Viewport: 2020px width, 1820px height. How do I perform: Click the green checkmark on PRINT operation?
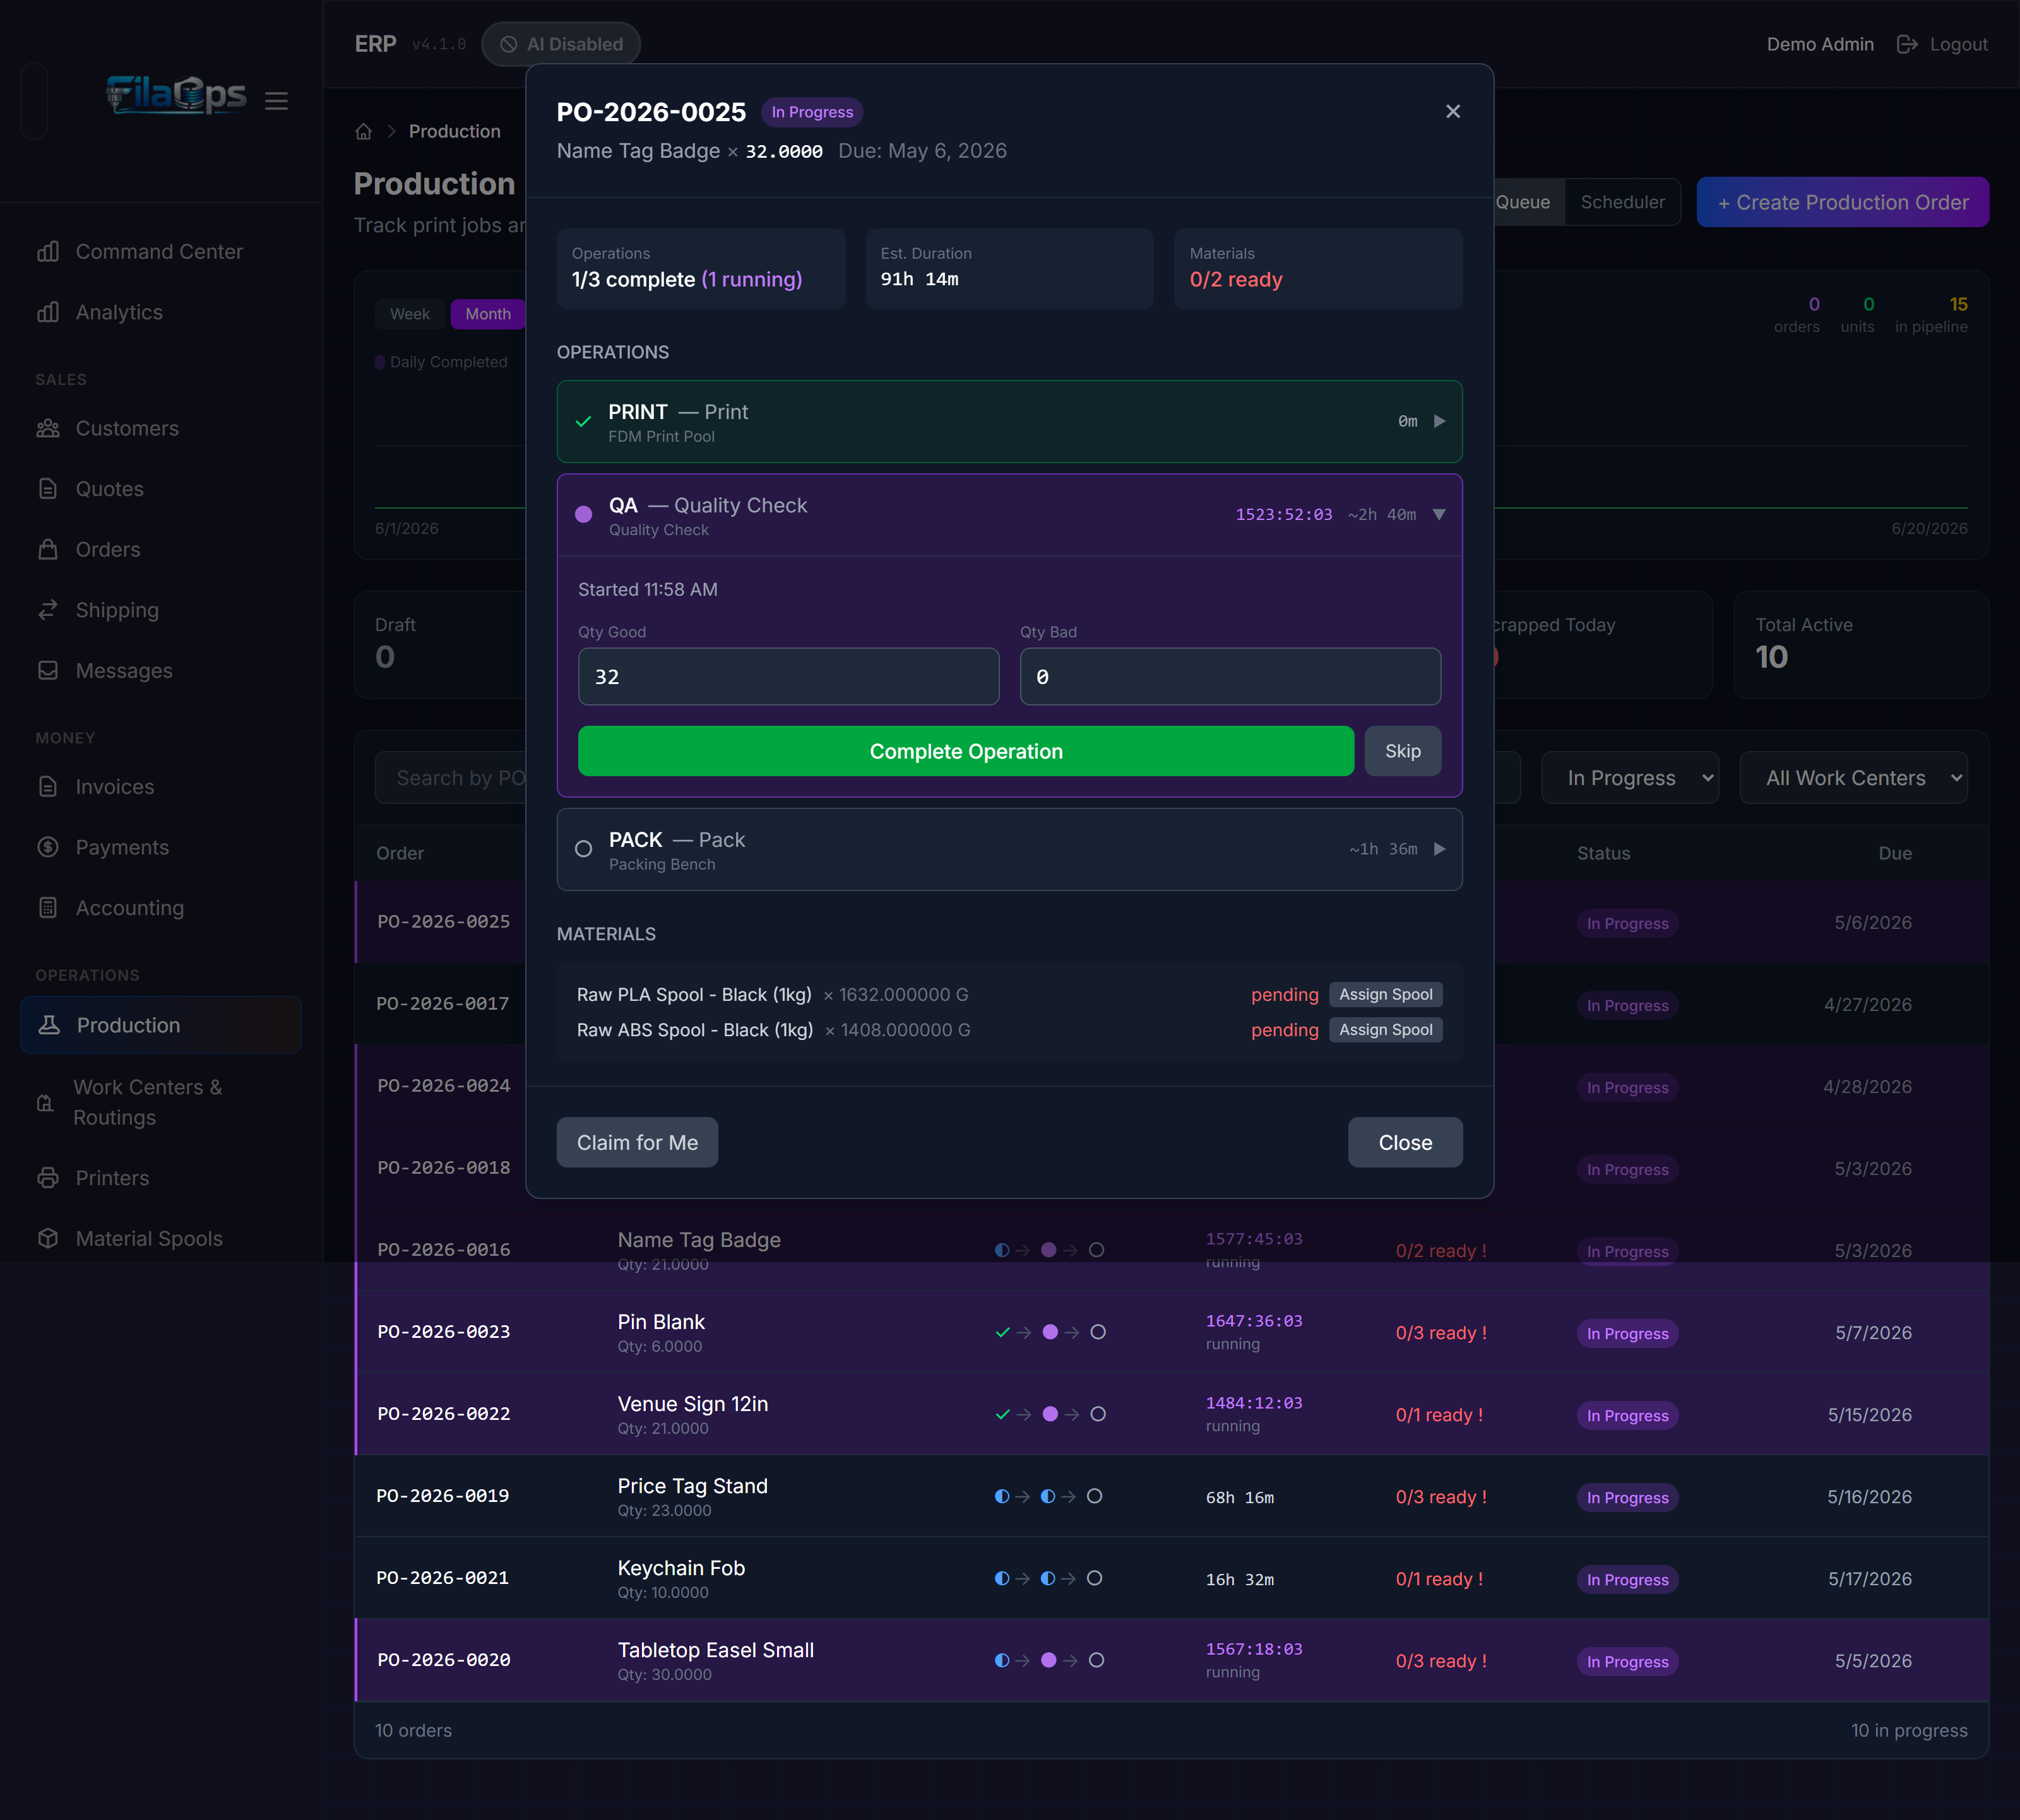coord(583,422)
